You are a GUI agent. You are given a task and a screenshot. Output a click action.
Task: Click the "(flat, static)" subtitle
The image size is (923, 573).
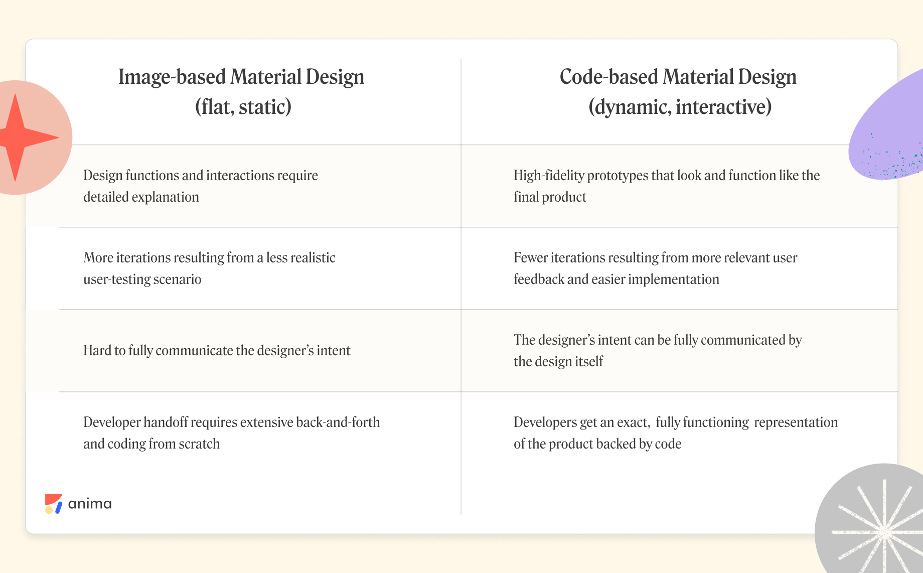(x=243, y=106)
